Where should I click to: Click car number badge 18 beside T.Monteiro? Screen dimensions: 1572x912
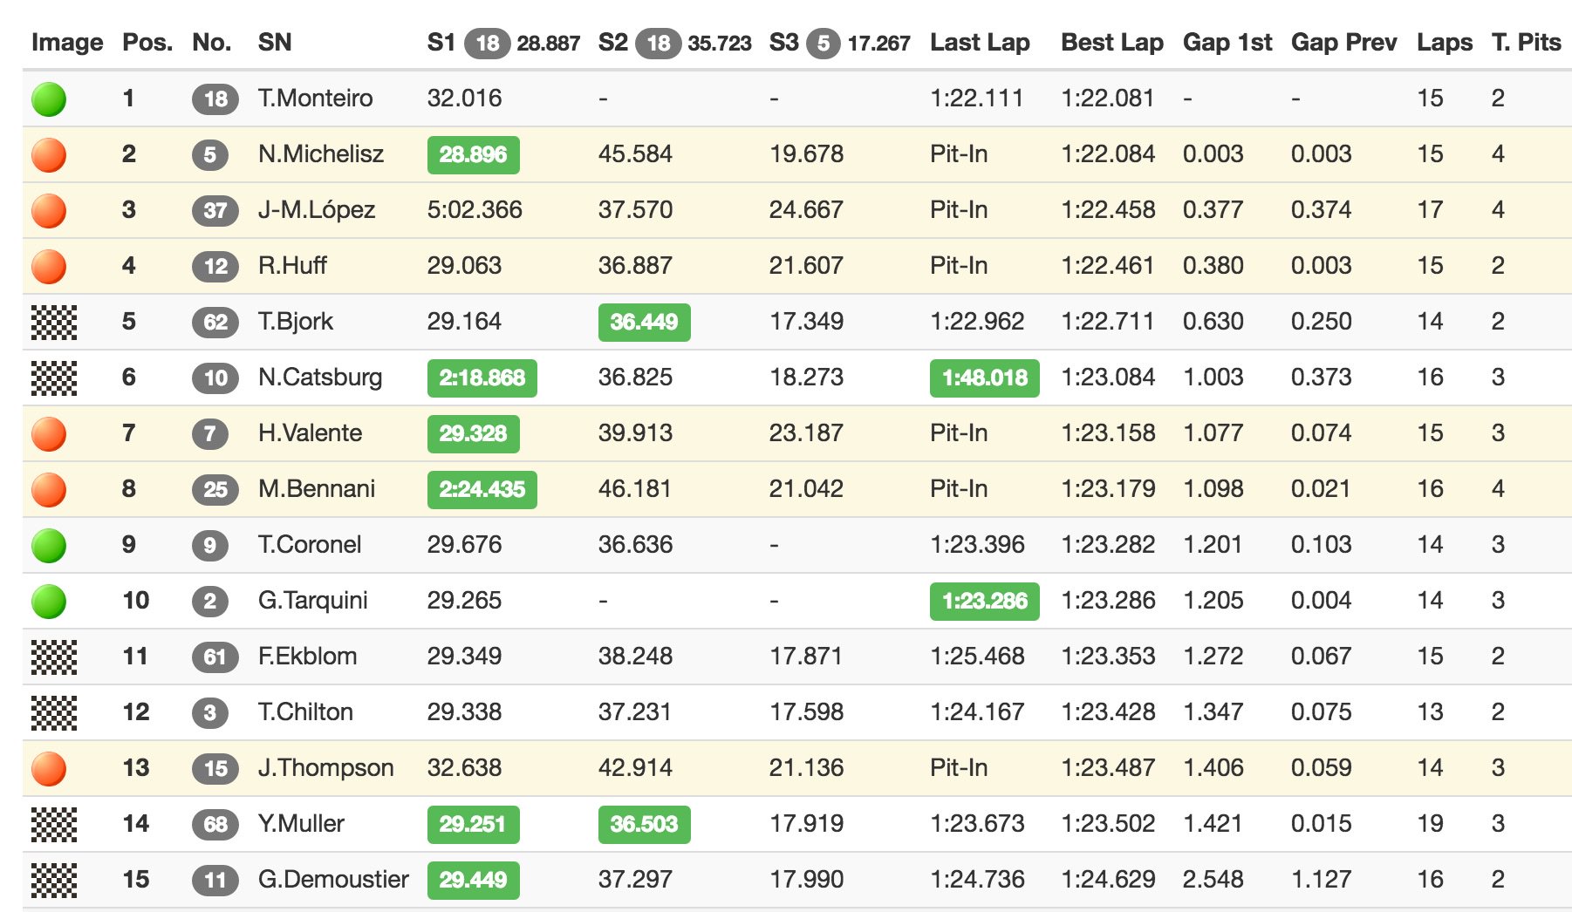coord(215,99)
